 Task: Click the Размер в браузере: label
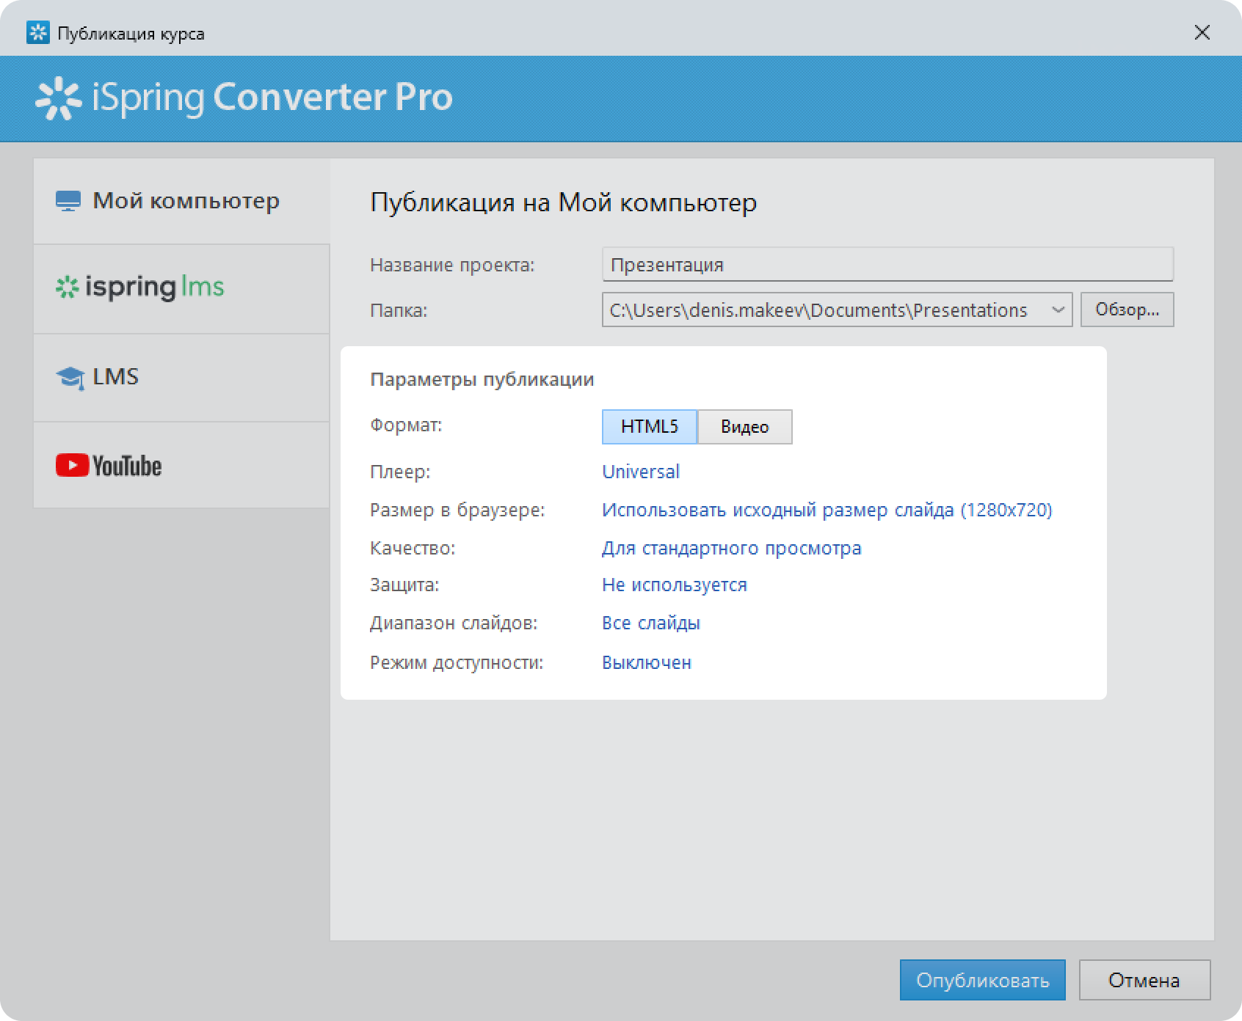457,510
